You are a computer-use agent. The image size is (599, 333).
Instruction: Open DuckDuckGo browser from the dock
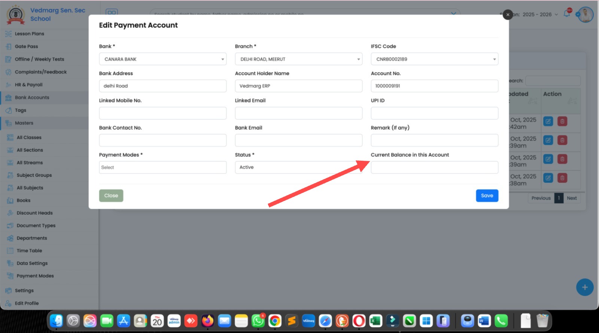342,321
